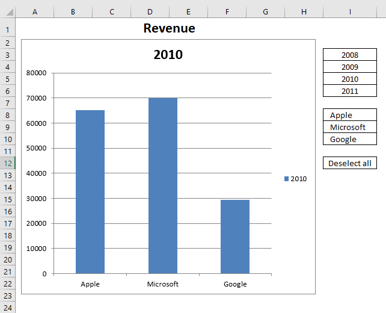The width and height of the screenshot is (386, 313).
Task: Click the 70000 axis label
Action: tap(37, 98)
